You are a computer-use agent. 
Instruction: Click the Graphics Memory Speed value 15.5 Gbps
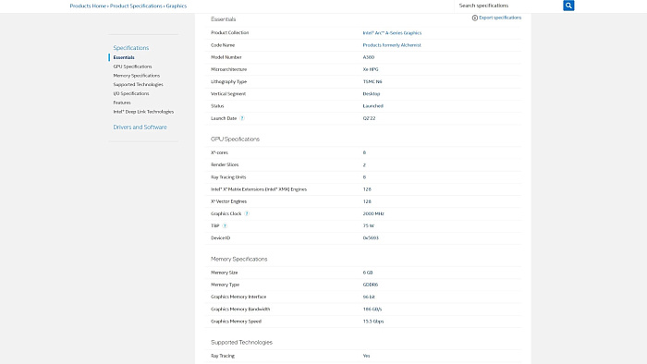coord(373,322)
